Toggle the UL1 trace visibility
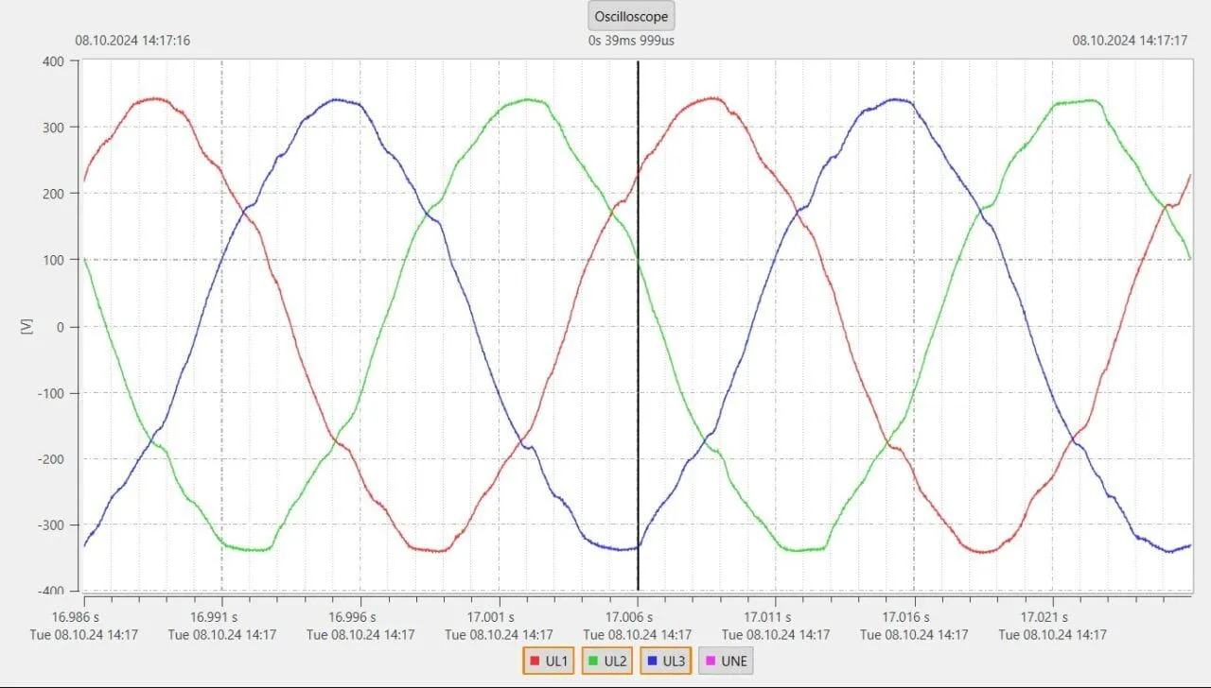The width and height of the screenshot is (1211, 688). tap(548, 662)
